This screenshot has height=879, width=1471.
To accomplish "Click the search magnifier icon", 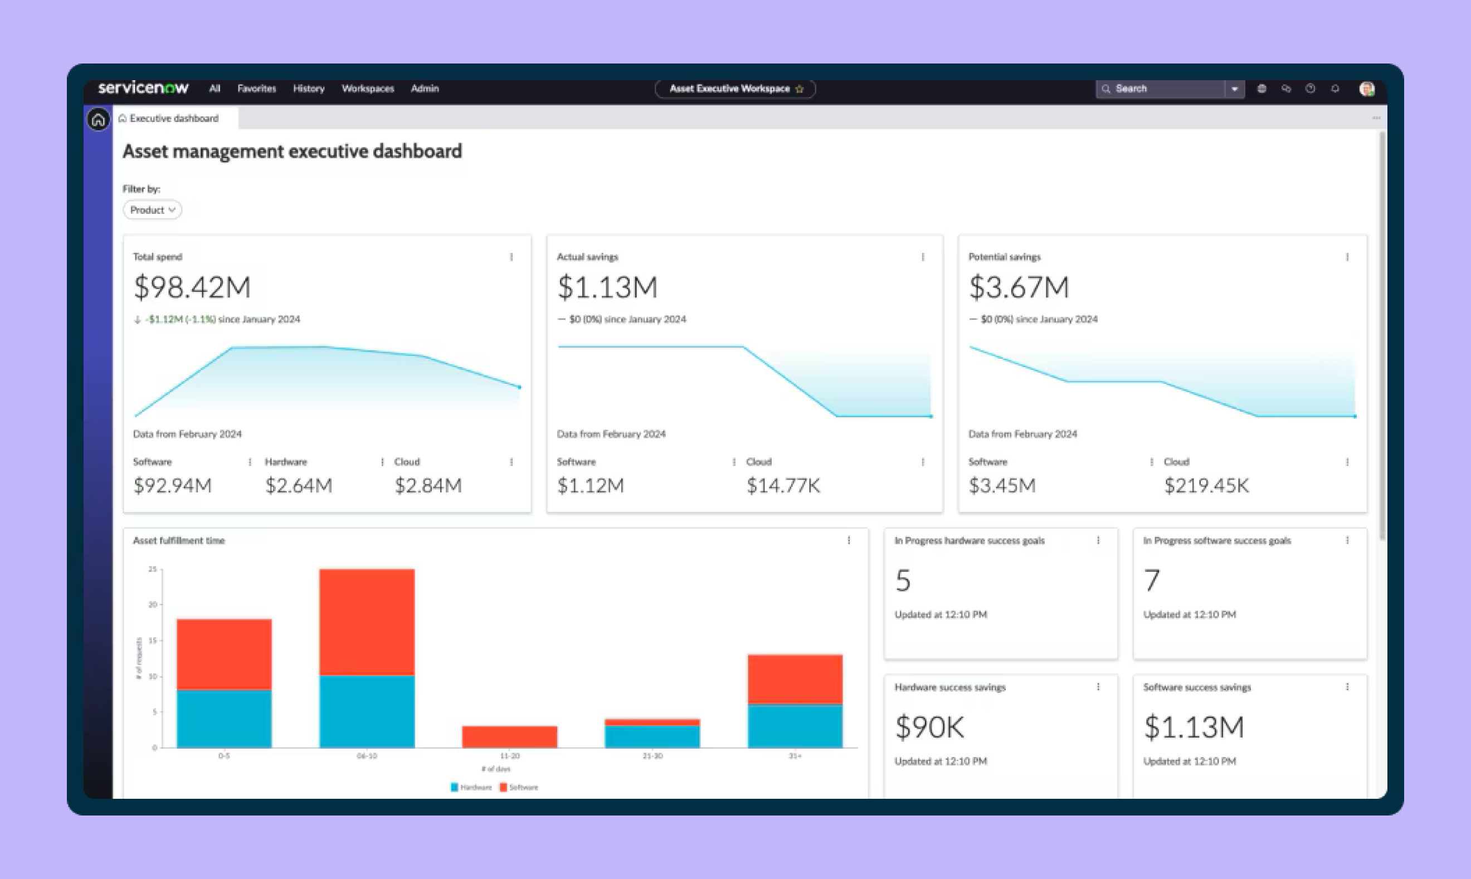I will click(1106, 88).
